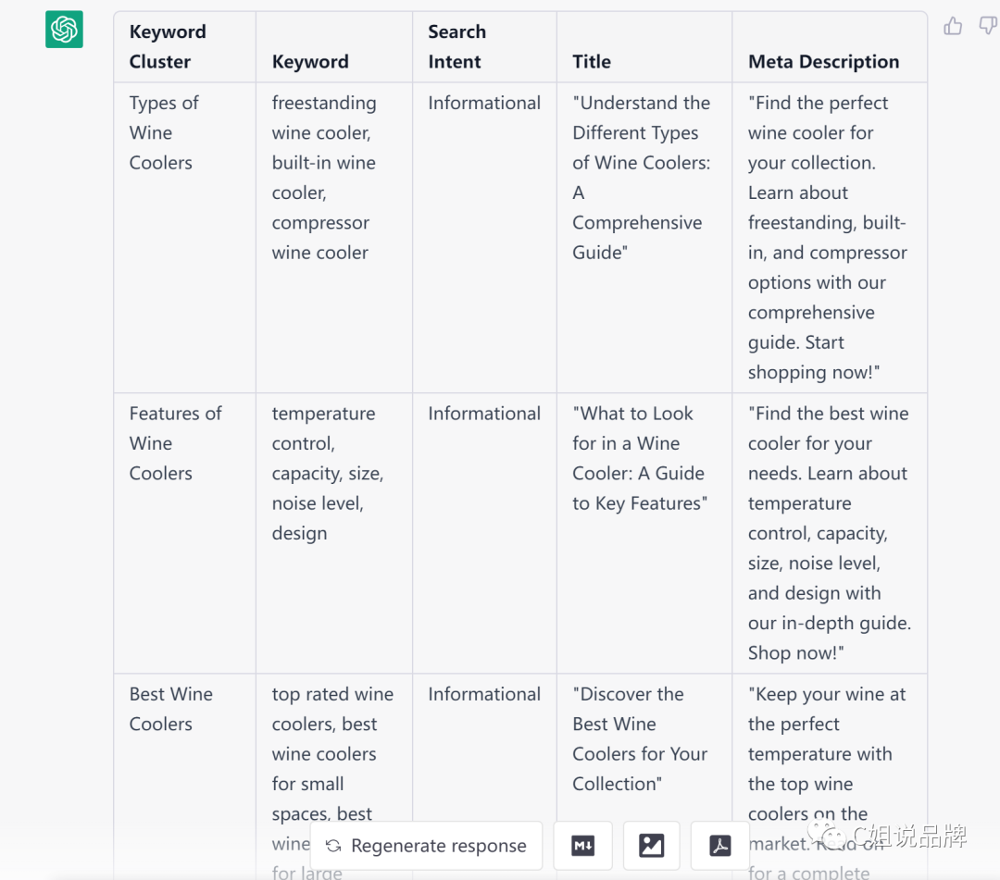
Task: Click the Meta Description column header
Action: [823, 62]
